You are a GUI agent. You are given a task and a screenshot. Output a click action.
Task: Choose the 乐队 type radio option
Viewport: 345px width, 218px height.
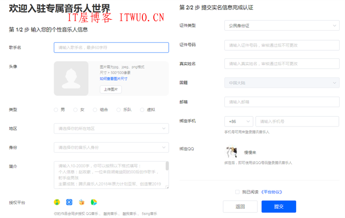[x=118, y=110]
